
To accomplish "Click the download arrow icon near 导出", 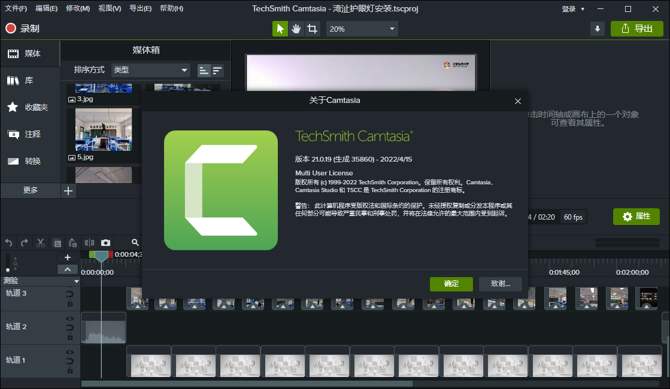I will click(598, 29).
